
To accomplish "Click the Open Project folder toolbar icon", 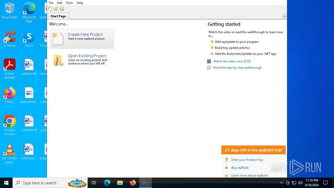I will 56,9.
